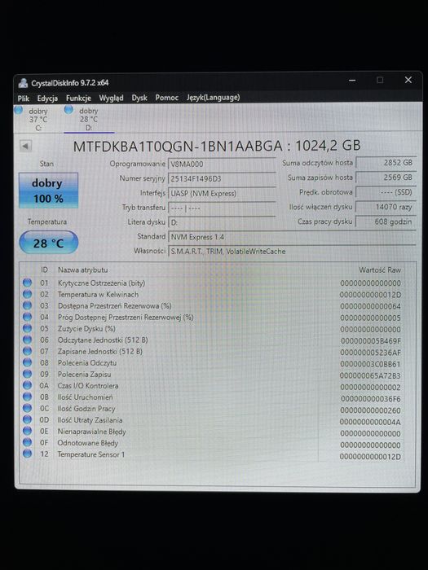Select the Temperature Sensor 1 attribute name
Viewport: 428px width, 570px height.
coord(91,454)
